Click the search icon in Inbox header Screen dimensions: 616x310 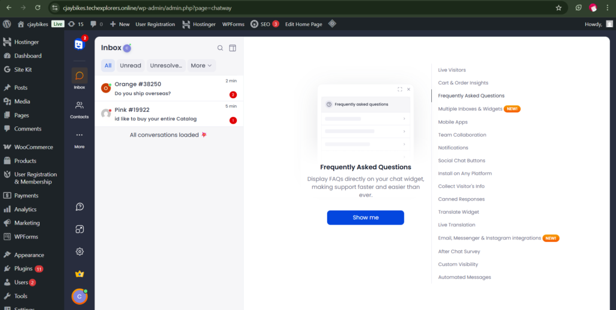click(x=220, y=48)
